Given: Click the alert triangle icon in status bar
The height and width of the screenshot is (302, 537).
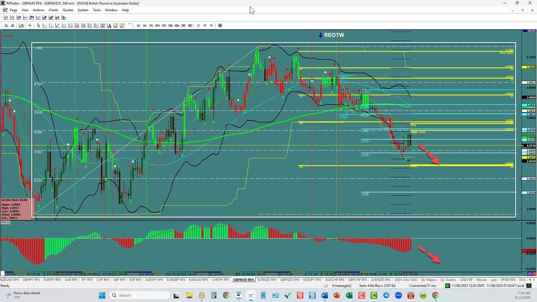Looking at the screenshot, I should (x=529, y=286).
